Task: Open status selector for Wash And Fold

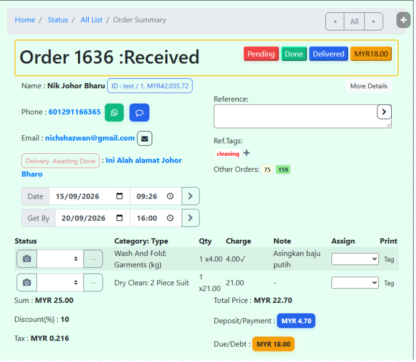Action: pyautogui.click(x=60, y=259)
